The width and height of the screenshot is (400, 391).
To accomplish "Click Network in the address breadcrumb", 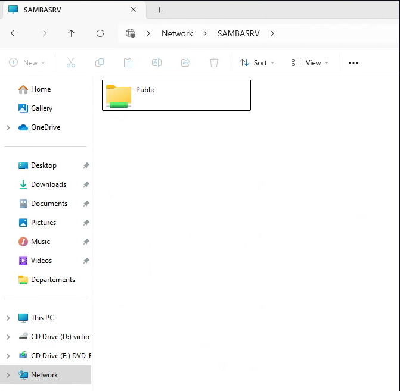I will pyautogui.click(x=177, y=33).
